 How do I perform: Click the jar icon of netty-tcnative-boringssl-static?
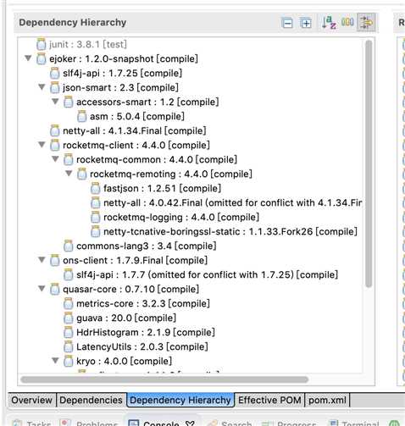[95, 231]
